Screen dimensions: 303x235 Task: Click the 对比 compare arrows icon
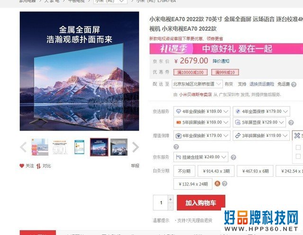pyautogui.click(x=38, y=166)
